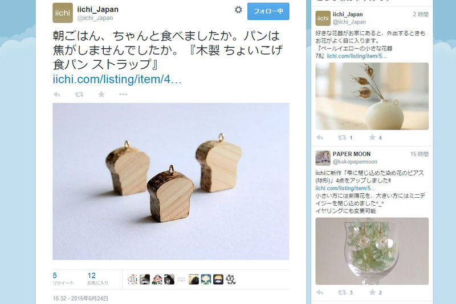The width and height of the screenshot is (456, 304).
Task: Show the 12 favorites list
Action: 97,278
